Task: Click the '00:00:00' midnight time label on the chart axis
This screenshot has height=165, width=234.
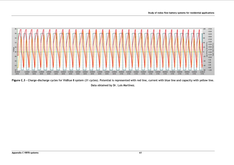Action: [x=121, y=72]
